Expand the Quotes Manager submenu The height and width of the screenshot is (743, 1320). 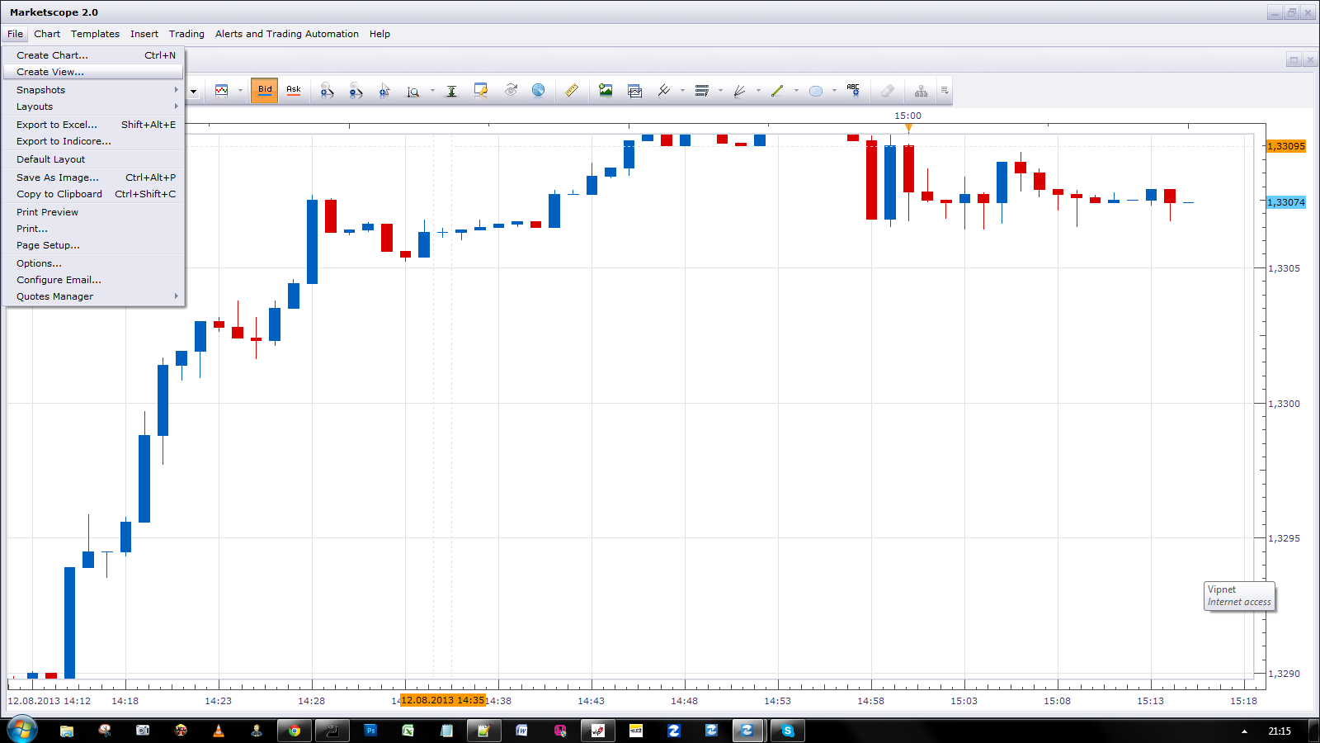(93, 296)
